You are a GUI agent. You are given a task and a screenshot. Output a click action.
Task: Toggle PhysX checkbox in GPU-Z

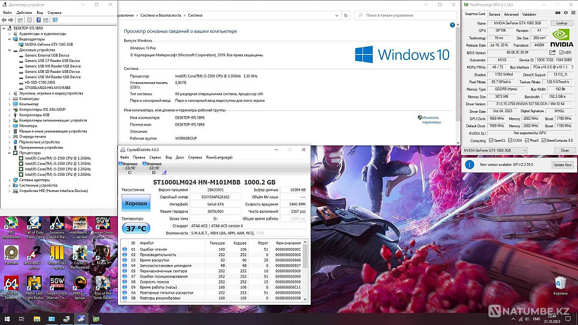pos(527,141)
